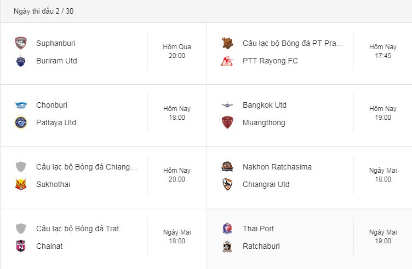Click the Ngày thi đấu 2 / 30 header
412x269 pixels.
[44, 11]
